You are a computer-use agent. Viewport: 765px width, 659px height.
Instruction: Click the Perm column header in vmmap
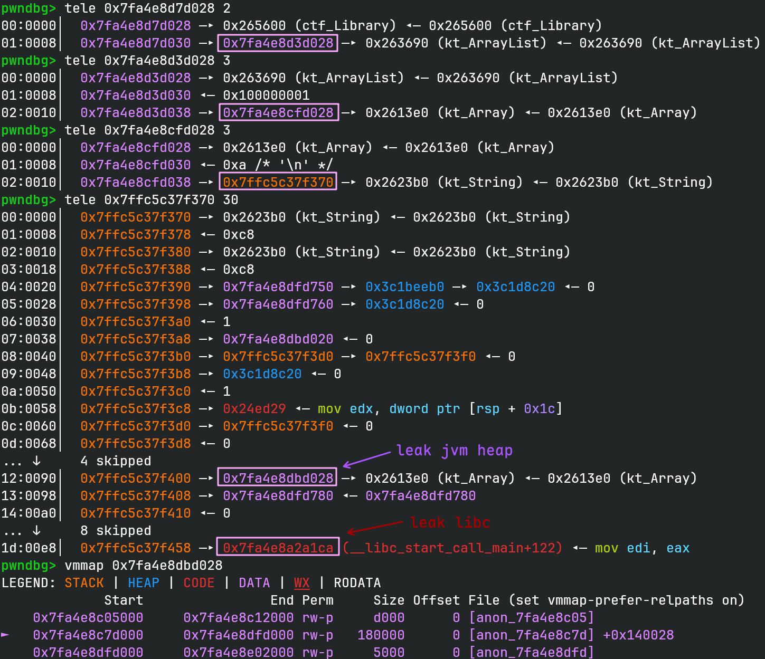pos(318,600)
